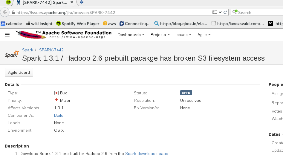Click the URL address bar

(111, 13)
